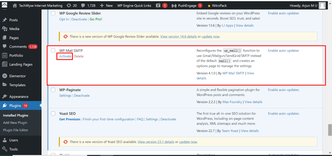
Task: Check the WP Mail SMTP plugin checkbox
Action: [53, 51]
